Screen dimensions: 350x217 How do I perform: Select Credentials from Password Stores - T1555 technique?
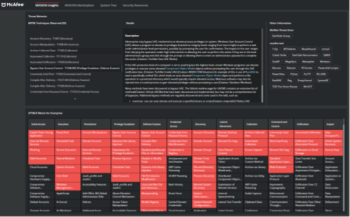coord(75,92)
